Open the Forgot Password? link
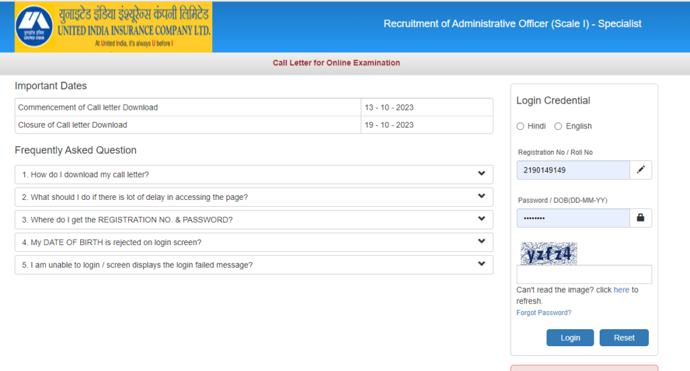 [544, 312]
